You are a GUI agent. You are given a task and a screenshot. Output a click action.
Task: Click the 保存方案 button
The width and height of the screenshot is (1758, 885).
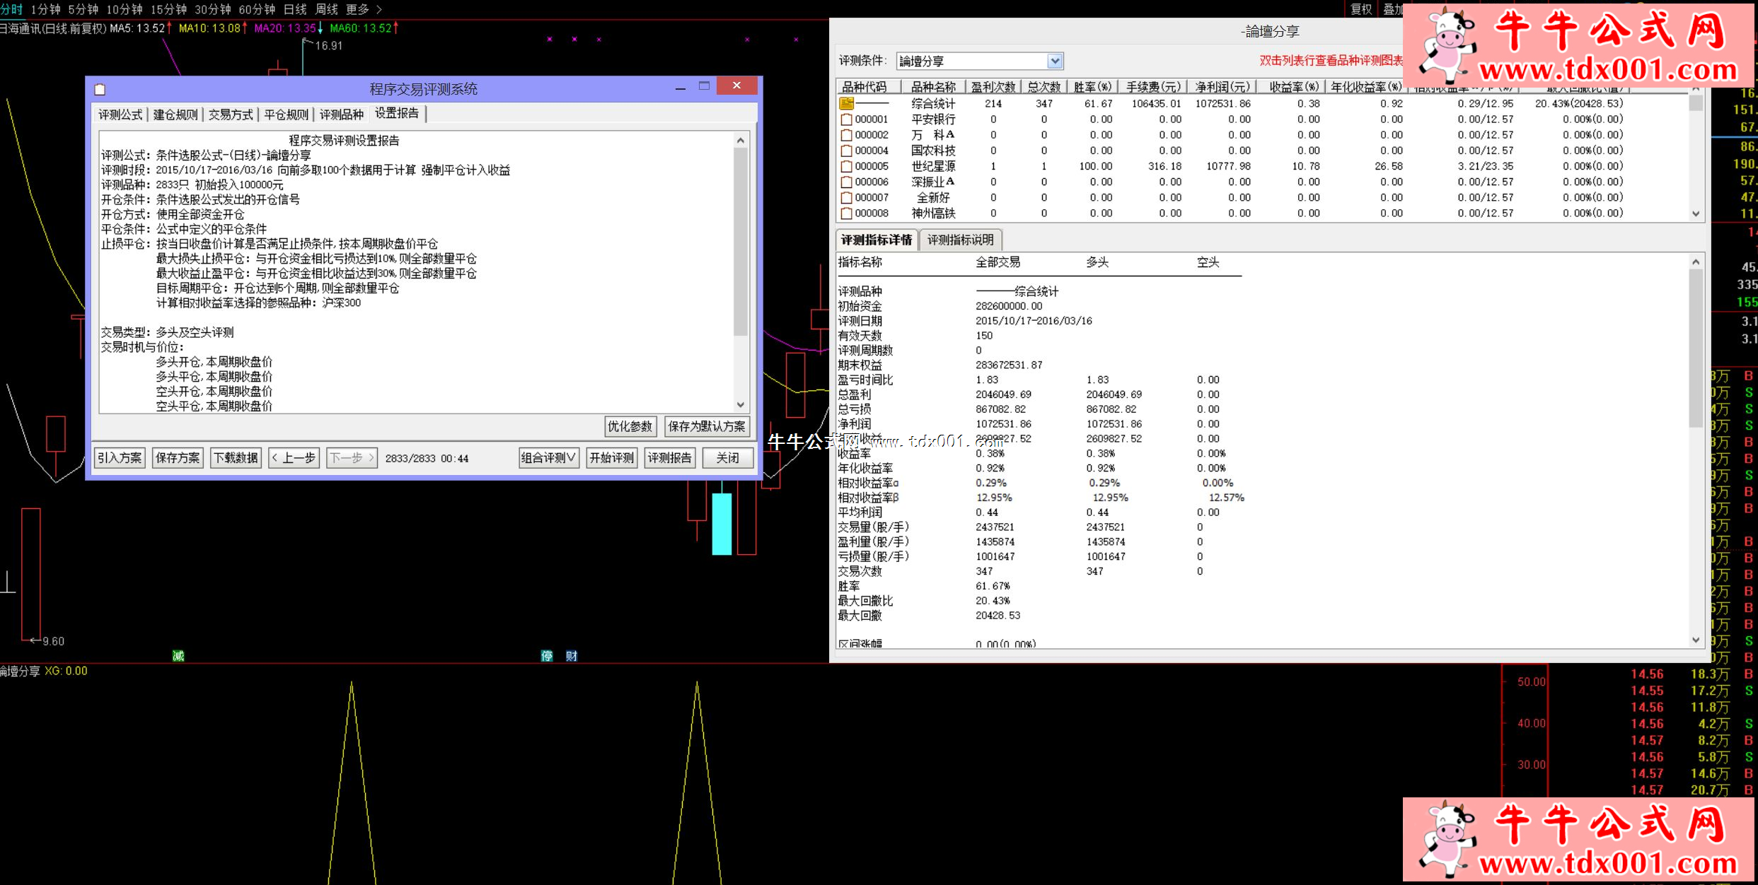[178, 458]
